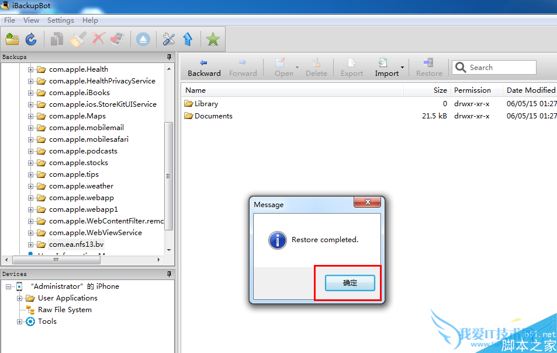The width and height of the screenshot is (557, 353).
Task: Open the Import dropdown arrow
Action: 403,67
